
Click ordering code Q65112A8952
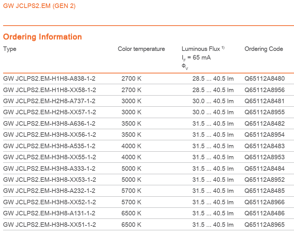[265, 180]
